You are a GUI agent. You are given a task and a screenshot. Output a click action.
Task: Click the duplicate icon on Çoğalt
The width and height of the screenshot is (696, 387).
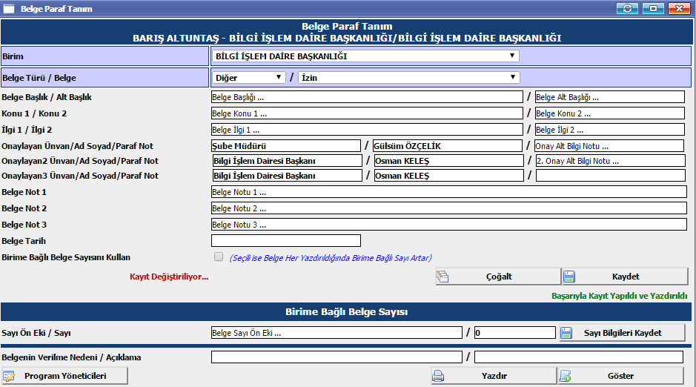point(443,277)
